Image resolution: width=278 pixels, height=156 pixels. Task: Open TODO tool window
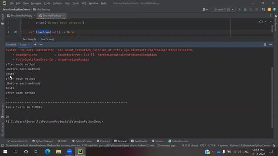click(x=63, y=141)
